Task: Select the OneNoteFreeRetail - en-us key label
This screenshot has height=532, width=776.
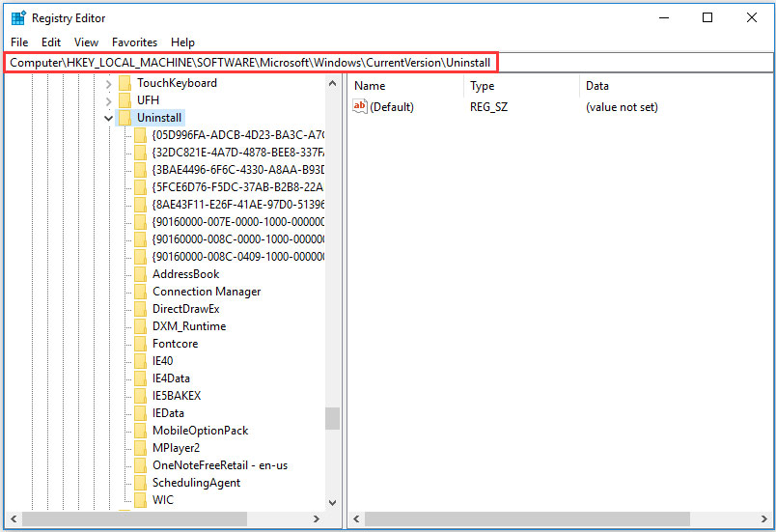Action: [x=220, y=465]
